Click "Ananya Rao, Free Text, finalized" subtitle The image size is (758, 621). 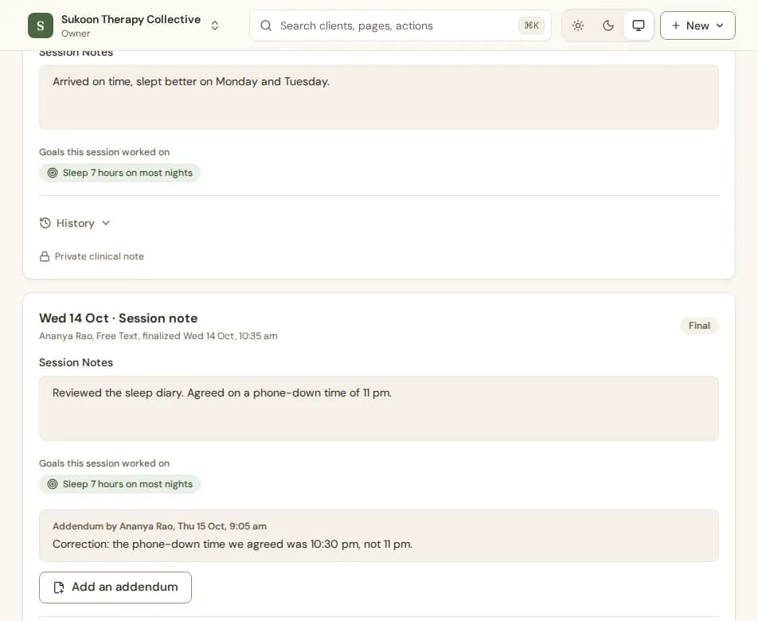(x=158, y=336)
